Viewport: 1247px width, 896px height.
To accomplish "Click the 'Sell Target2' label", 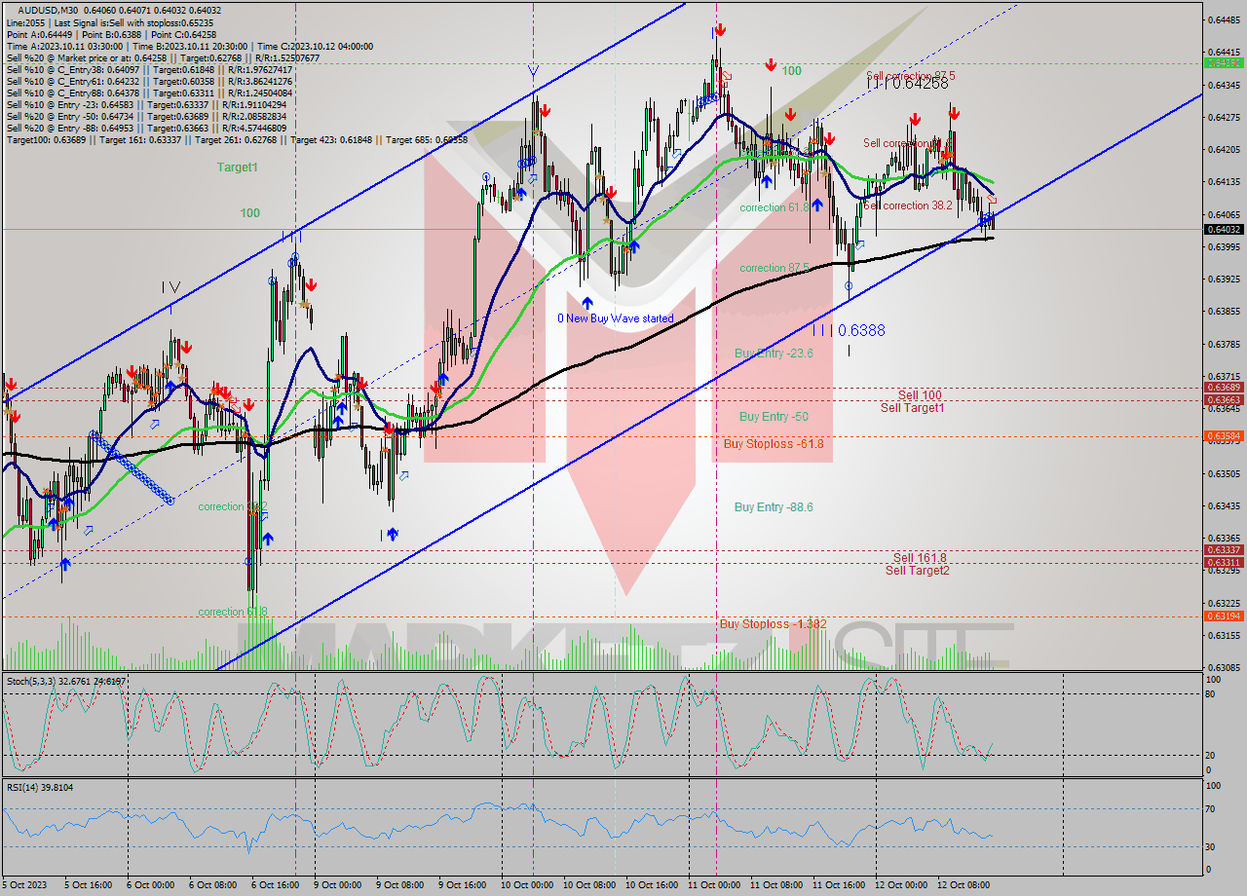I will pos(917,571).
